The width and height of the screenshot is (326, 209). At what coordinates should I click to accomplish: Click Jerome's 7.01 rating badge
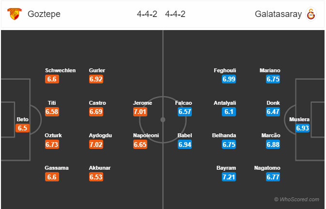[x=140, y=112]
